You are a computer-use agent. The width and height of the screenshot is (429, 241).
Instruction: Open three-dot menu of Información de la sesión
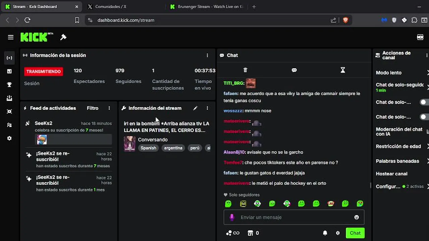click(207, 55)
